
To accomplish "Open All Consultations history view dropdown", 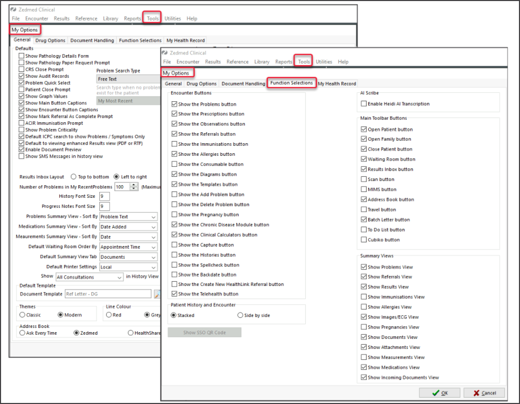I will [89, 277].
